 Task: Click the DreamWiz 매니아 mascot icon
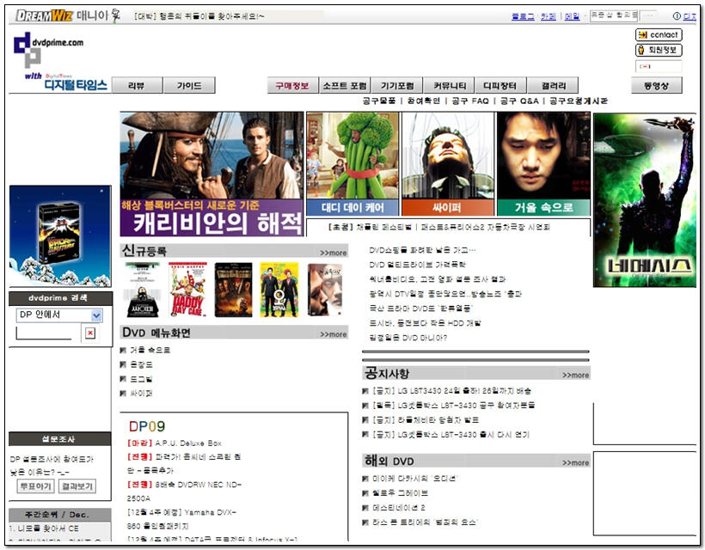click(115, 15)
